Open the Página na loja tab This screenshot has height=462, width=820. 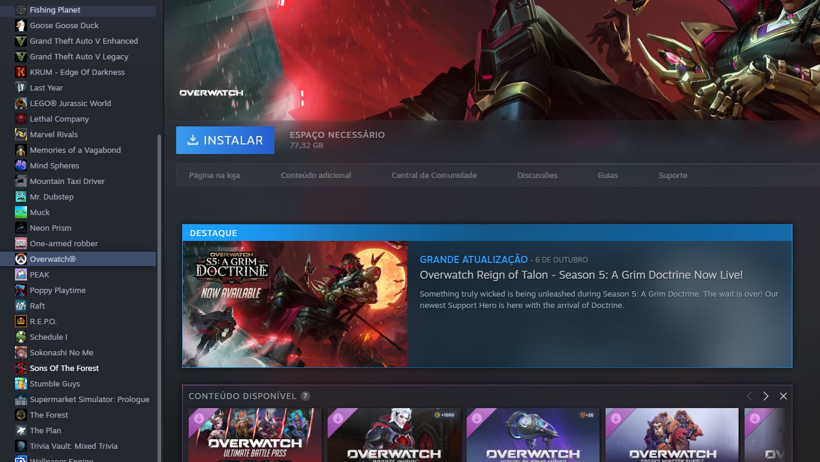[214, 175]
